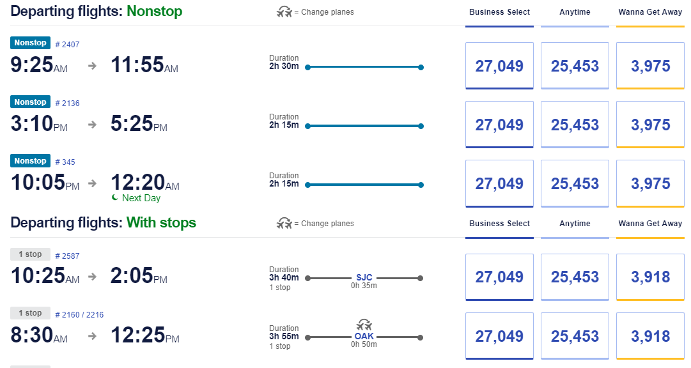Viewport: 691px width, 368px height.
Task: Open flight # 2160 / 2216 details
Action: (79, 315)
